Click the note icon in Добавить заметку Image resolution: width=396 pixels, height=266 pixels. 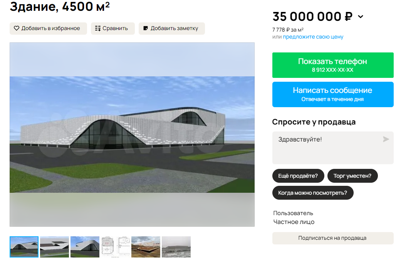tap(146, 28)
